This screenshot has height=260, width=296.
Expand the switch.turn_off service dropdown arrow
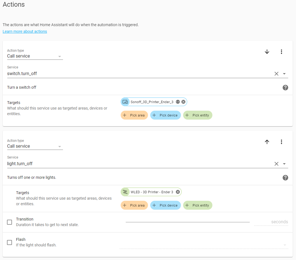pyautogui.click(x=284, y=74)
